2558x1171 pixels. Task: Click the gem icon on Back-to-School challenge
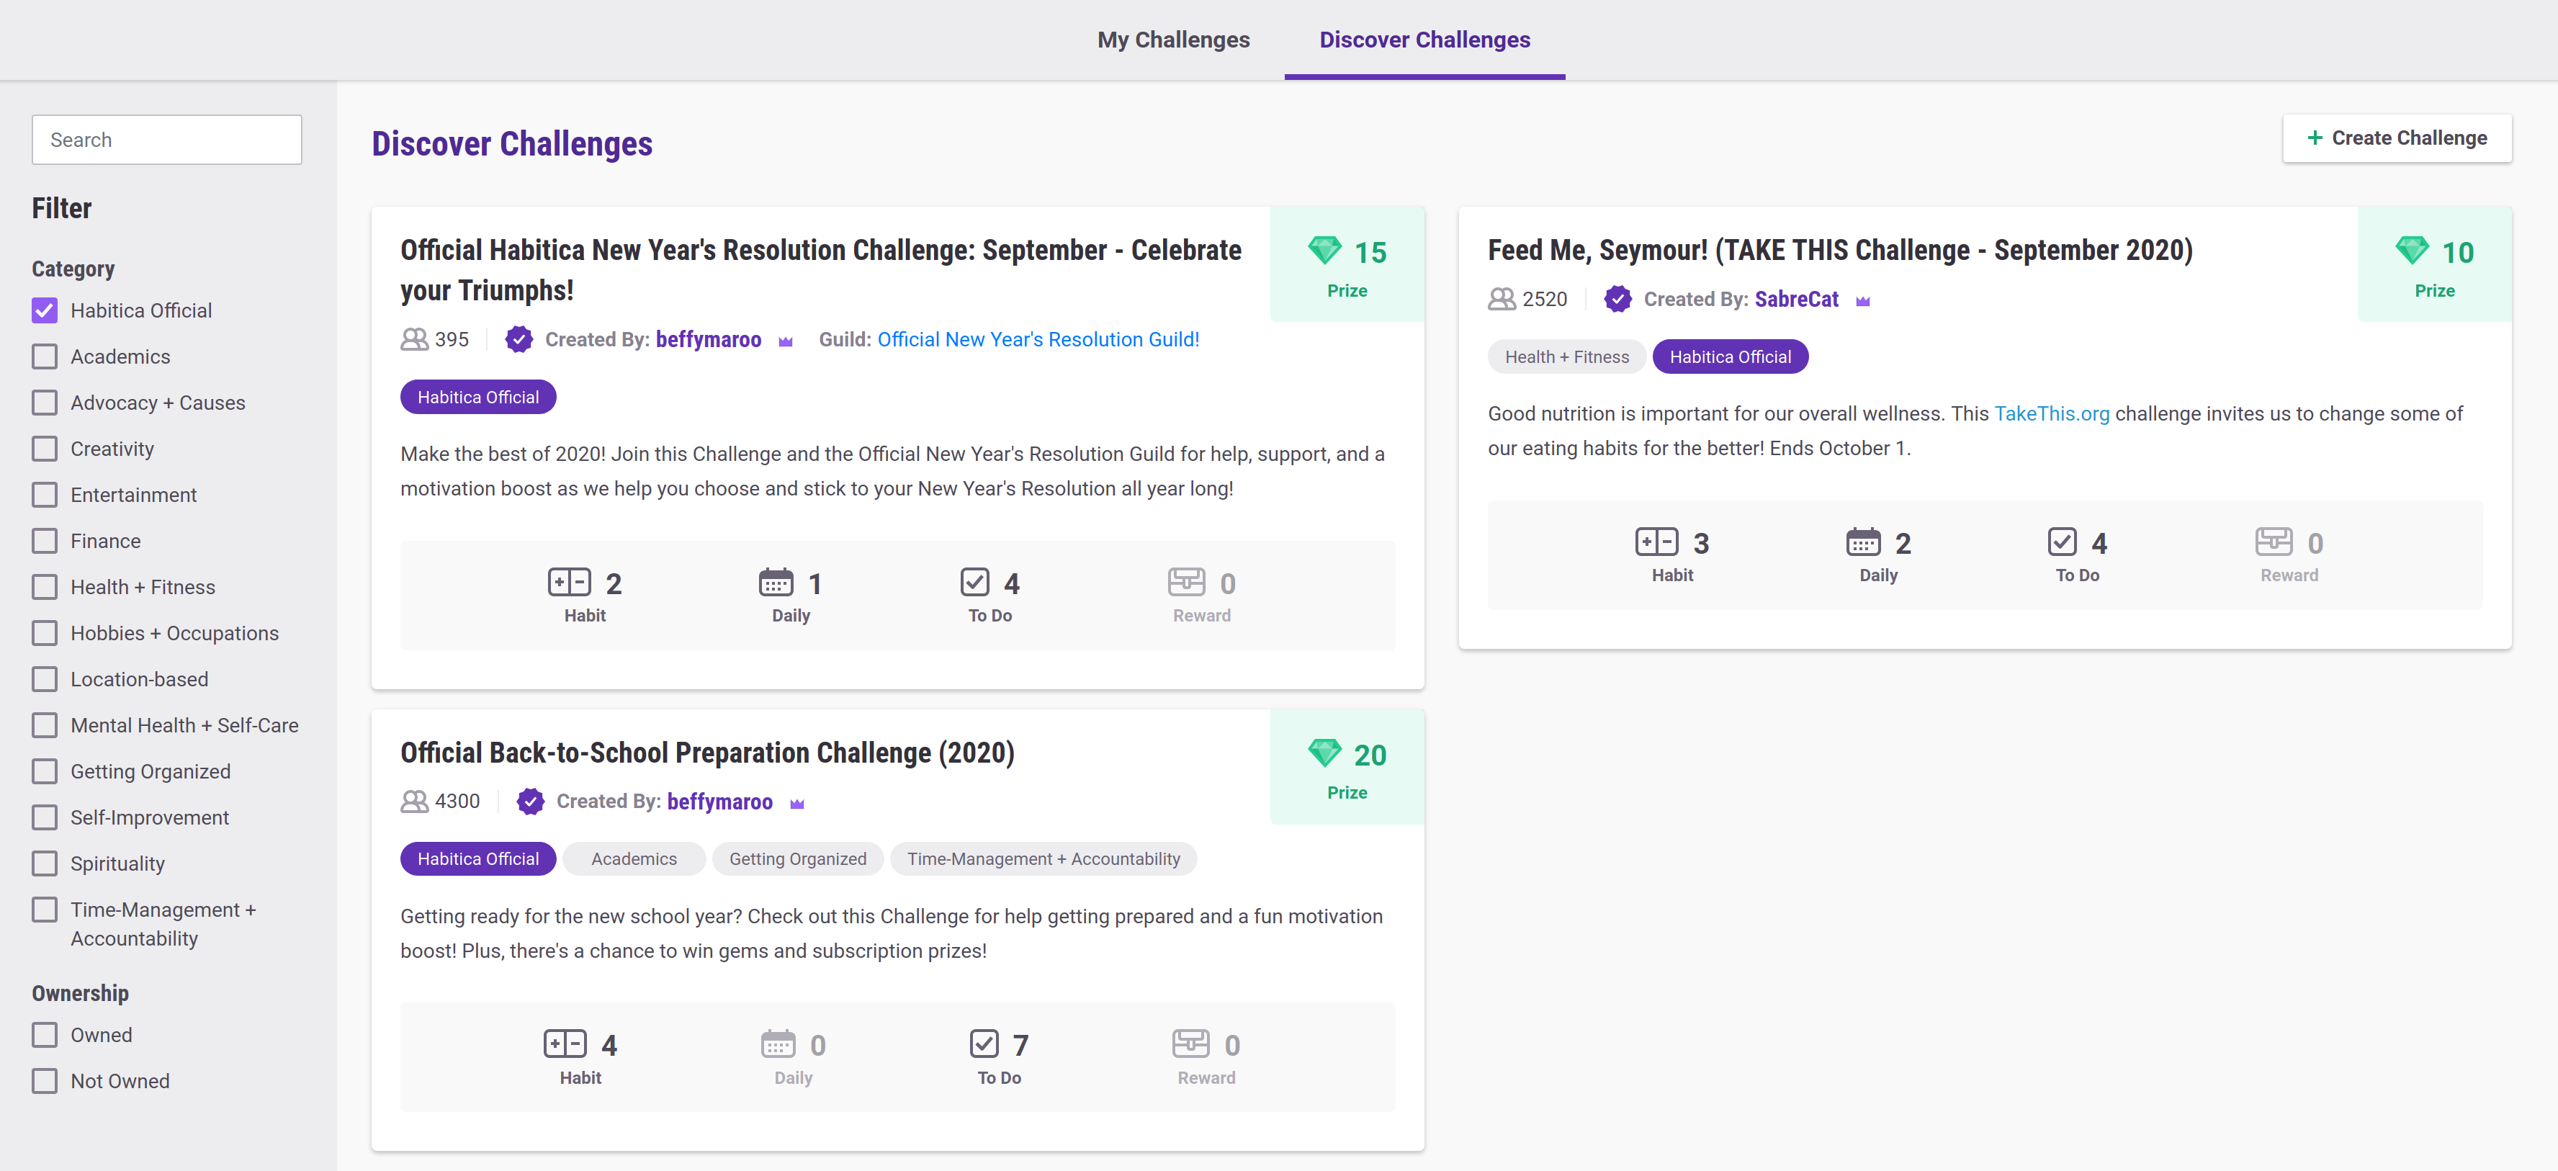[x=1324, y=753]
